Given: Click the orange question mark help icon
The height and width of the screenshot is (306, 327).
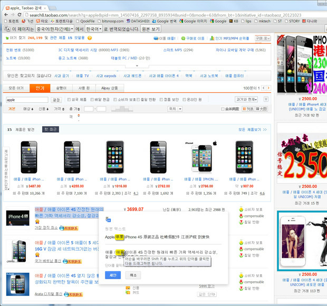Looking at the screenshot, I should pyautogui.click(x=90, y=38).
